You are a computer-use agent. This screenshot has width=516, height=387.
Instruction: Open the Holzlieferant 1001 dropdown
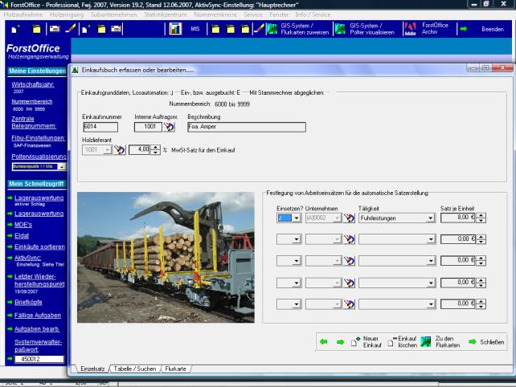(108, 150)
